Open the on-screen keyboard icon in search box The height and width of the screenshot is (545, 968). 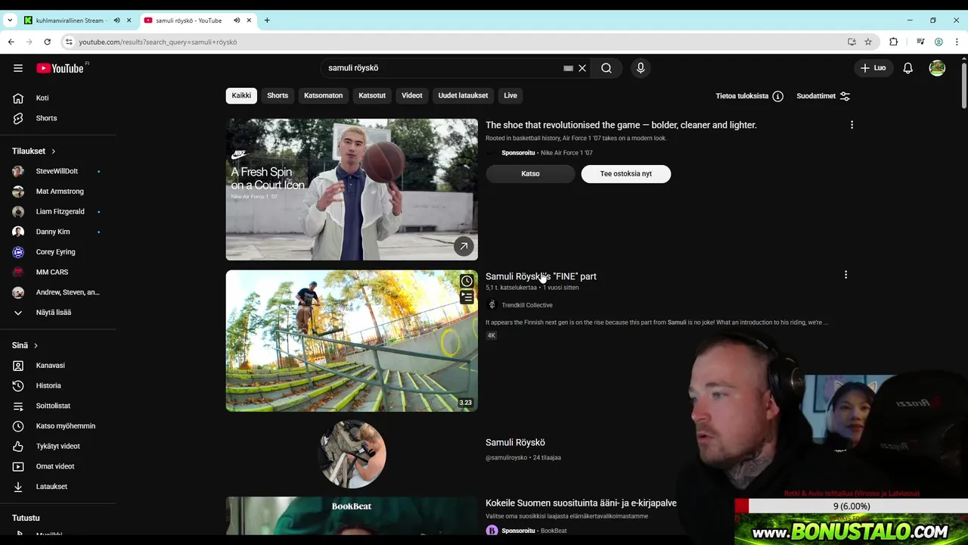[568, 68]
